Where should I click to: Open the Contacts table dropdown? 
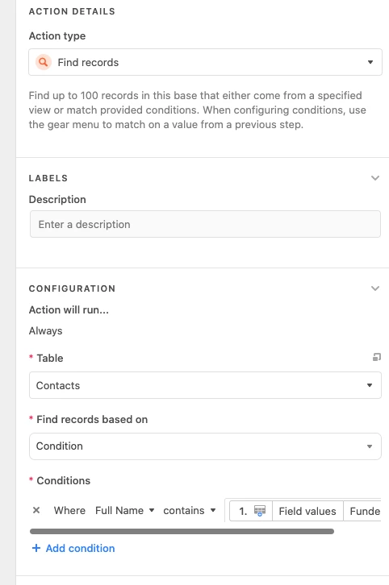[x=205, y=385]
